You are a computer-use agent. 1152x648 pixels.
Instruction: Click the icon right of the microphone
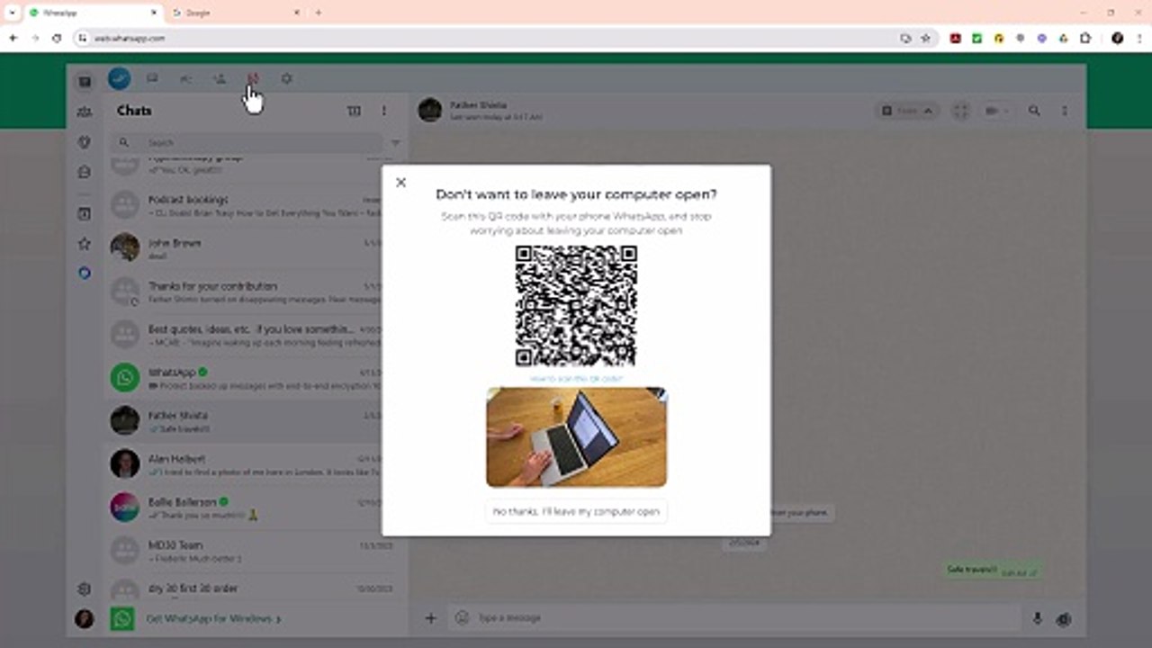pos(1064,619)
